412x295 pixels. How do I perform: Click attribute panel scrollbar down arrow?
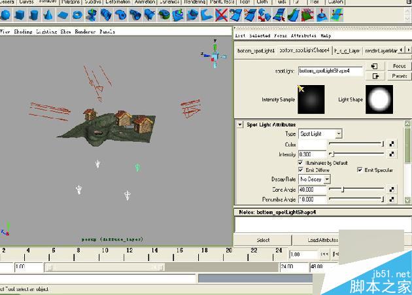tap(407, 200)
